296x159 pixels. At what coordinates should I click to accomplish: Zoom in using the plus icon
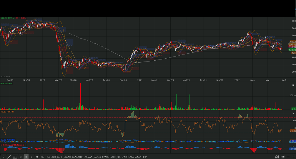coord(293,157)
